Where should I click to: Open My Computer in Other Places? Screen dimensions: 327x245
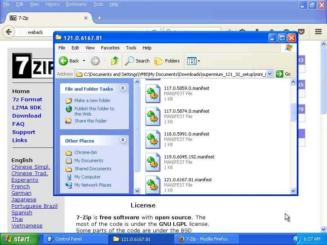click(87, 177)
